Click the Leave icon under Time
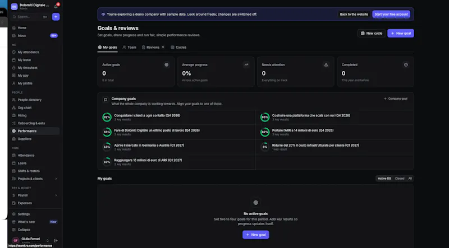This screenshot has width=449, height=248. click(13, 163)
